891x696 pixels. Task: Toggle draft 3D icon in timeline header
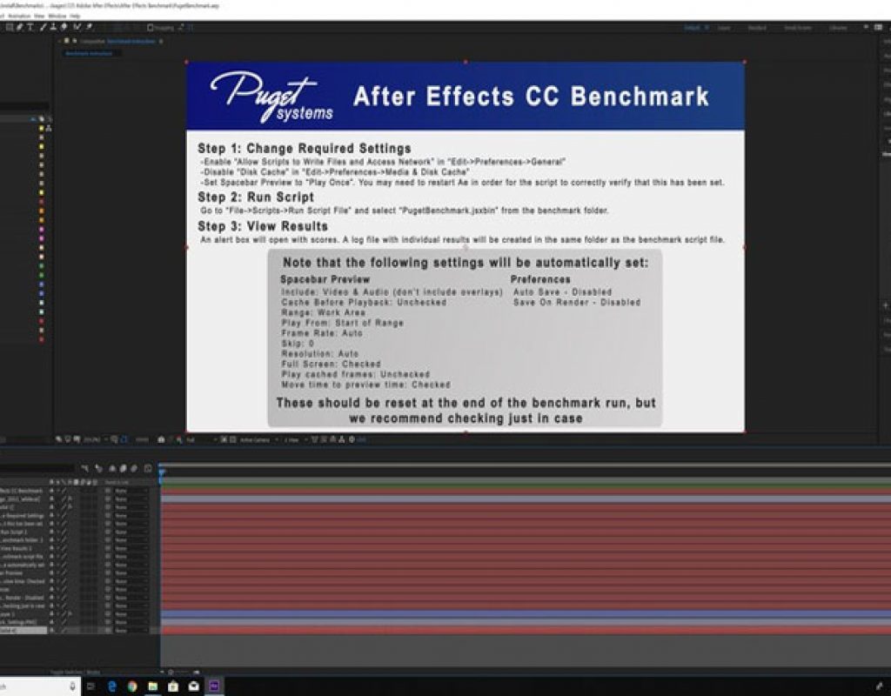coord(98,468)
